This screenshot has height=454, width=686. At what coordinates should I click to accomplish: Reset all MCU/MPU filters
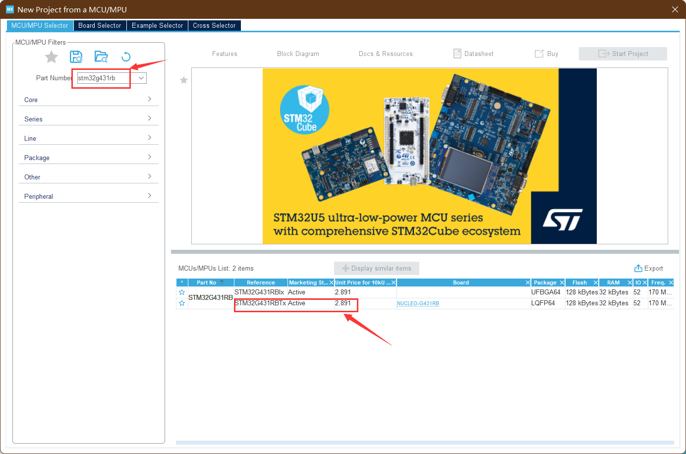(x=126, y=57)
